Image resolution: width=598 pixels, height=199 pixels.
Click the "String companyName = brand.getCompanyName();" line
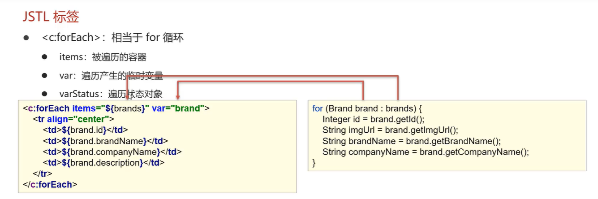click(426, 151)
